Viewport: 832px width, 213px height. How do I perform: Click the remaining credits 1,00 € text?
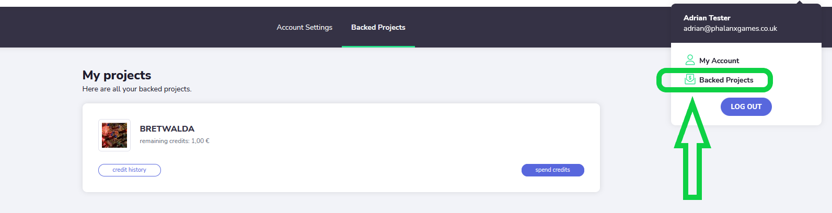click(174, 141)
